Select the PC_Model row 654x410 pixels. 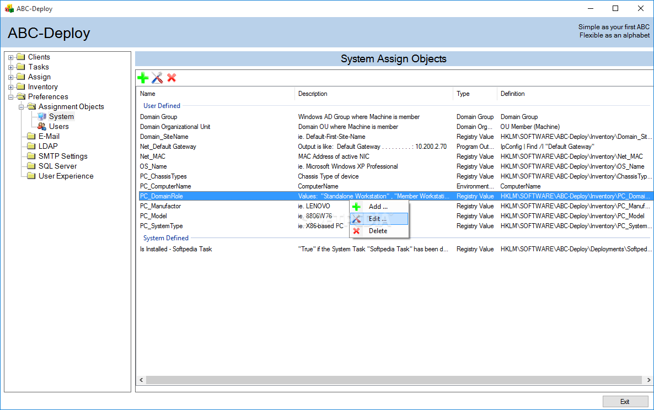[395, 216]
